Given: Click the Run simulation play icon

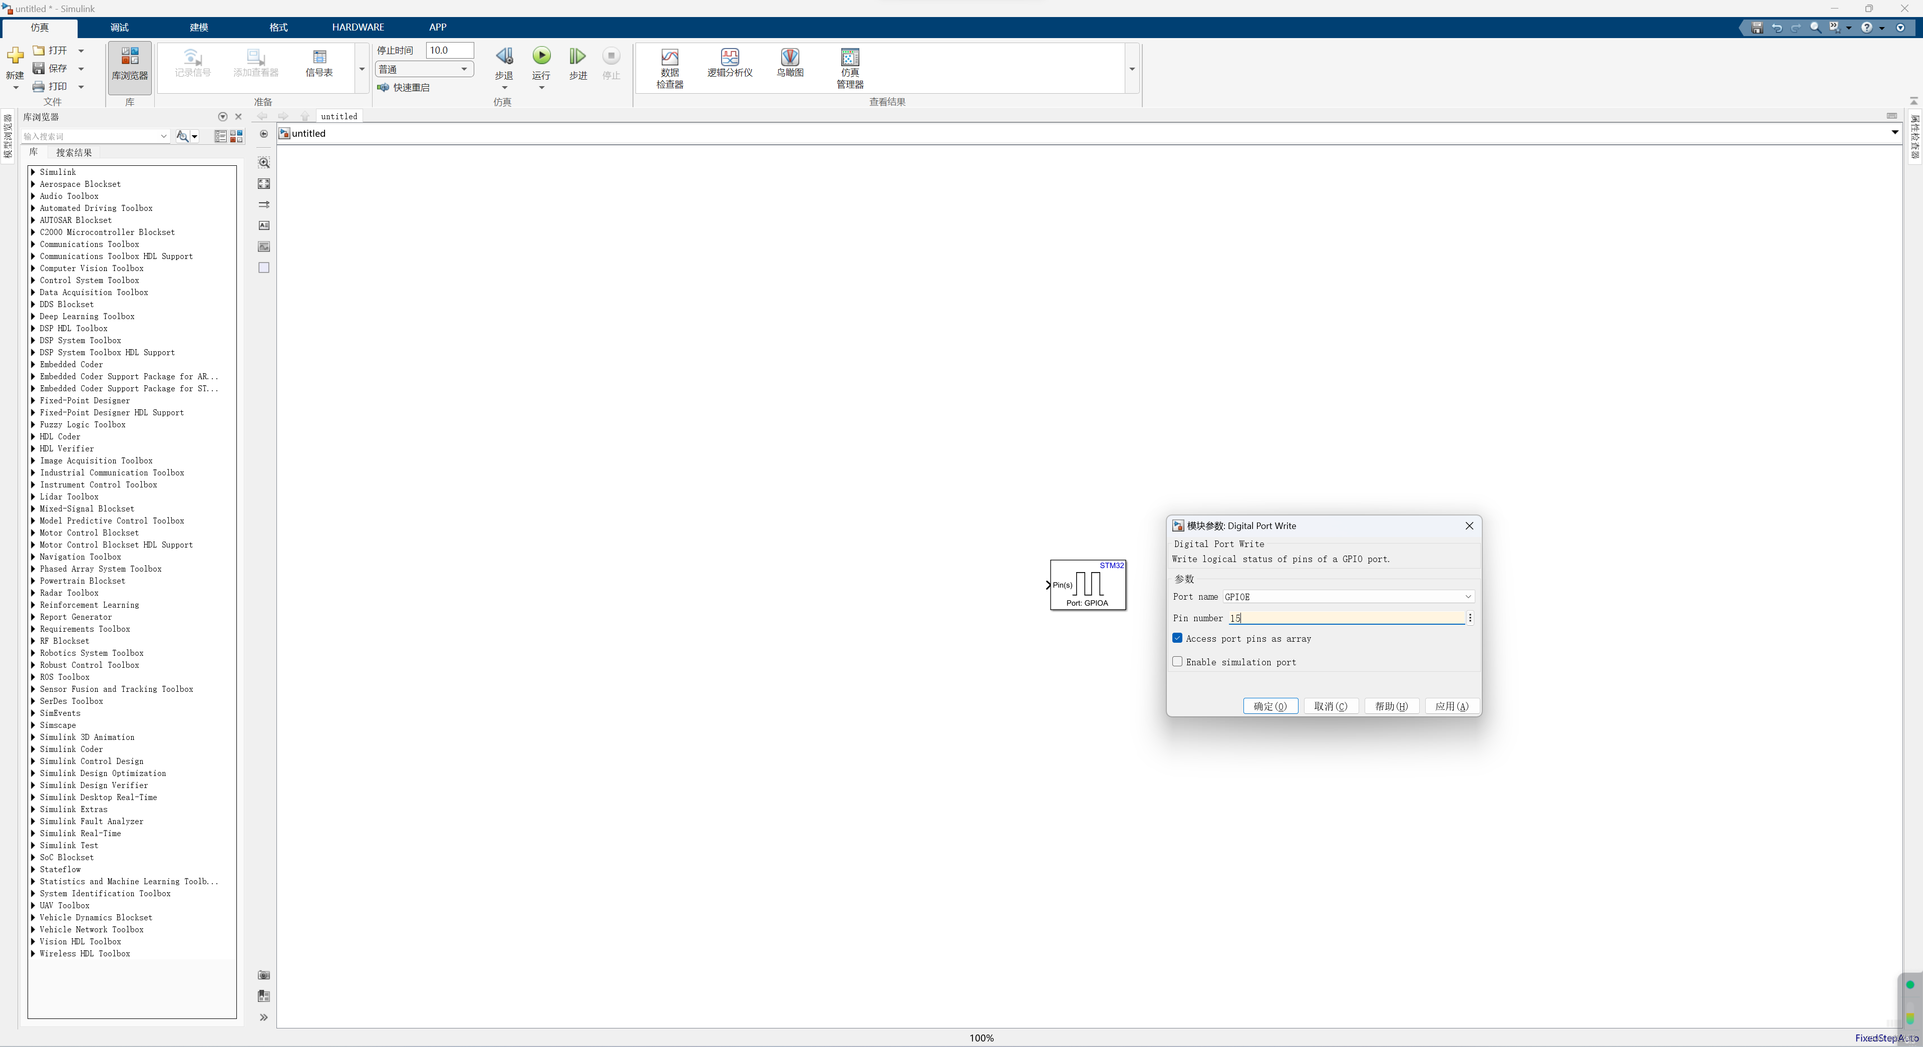Looking at the screenshot, I should pos(541,56).
